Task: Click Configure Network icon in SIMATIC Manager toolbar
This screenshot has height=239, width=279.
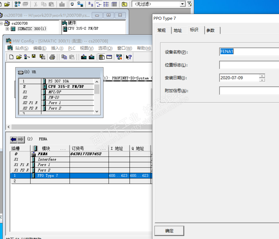Action: point(81,4)
